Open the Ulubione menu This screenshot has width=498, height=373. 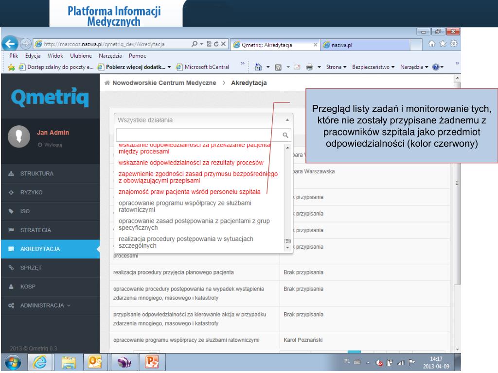tap(81, 56)
